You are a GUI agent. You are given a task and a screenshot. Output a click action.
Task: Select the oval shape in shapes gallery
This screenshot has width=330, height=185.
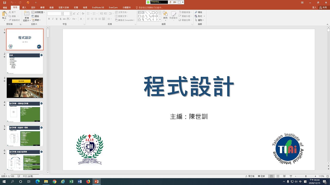(x=156, y=12)
